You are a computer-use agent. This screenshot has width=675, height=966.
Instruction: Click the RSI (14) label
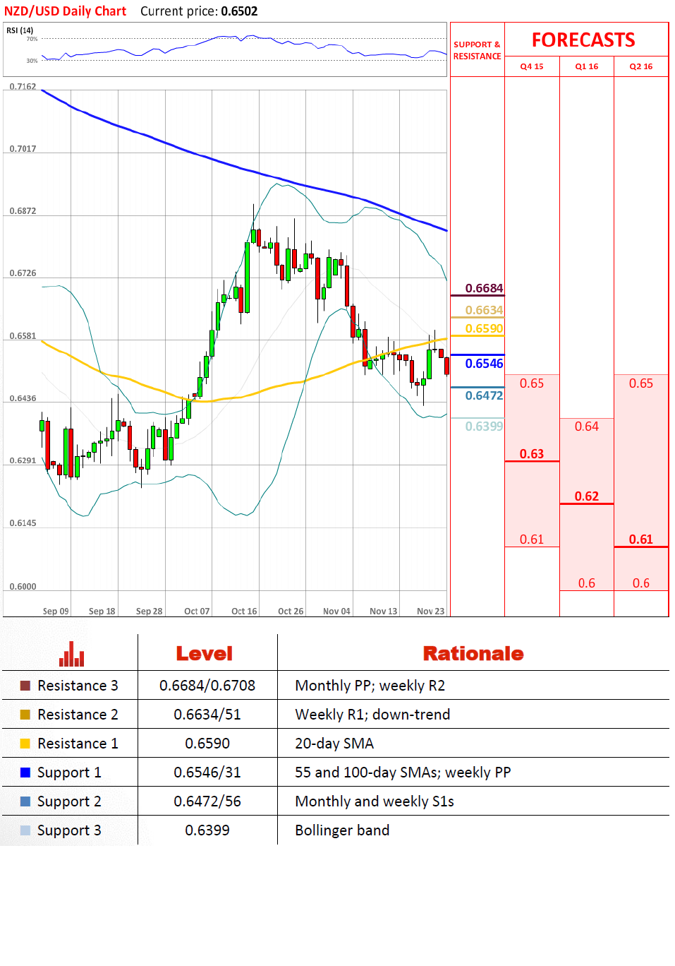20,30
